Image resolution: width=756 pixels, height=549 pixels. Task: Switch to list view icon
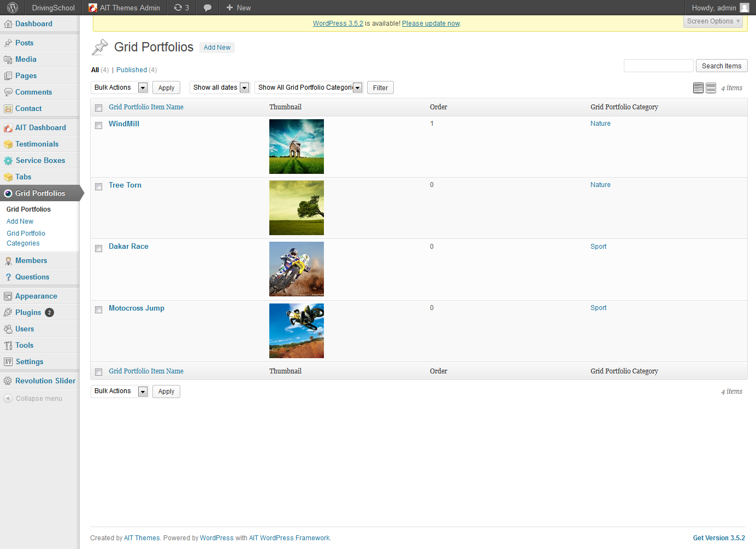[698, 88]
